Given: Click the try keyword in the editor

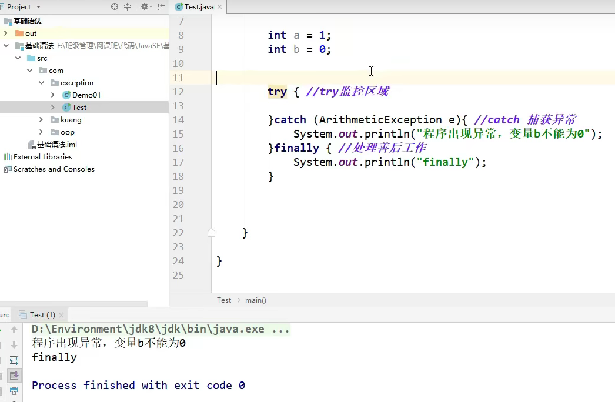Looking at the screenshot, I should 278,92.
